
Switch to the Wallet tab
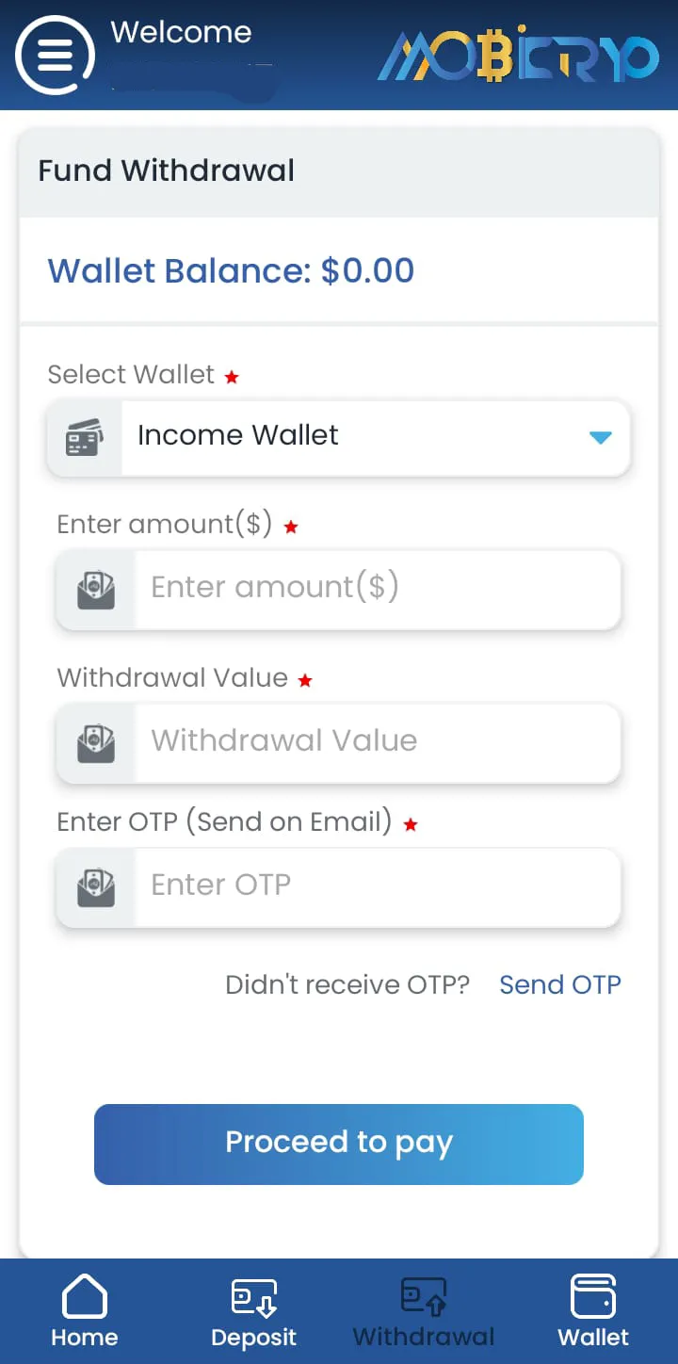(593, 1311)
